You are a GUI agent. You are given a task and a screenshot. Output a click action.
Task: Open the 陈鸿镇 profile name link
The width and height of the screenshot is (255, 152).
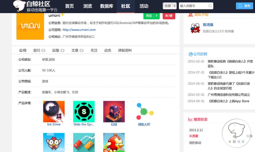(208, 25)
